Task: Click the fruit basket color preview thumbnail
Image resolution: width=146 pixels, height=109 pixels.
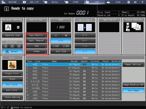Action: coord(12,65)
